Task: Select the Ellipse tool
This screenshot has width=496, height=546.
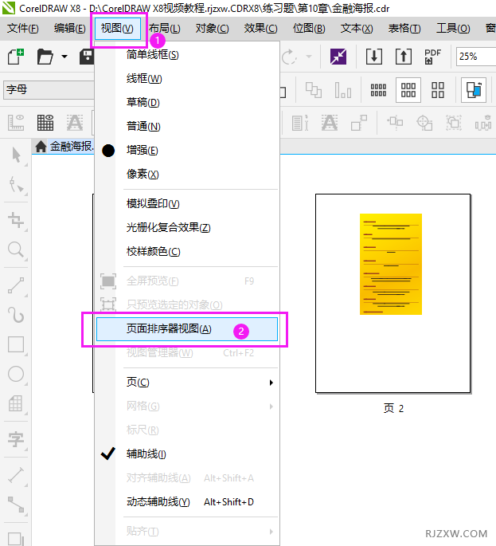Action: pyautogui.click(x=16, y=374)
